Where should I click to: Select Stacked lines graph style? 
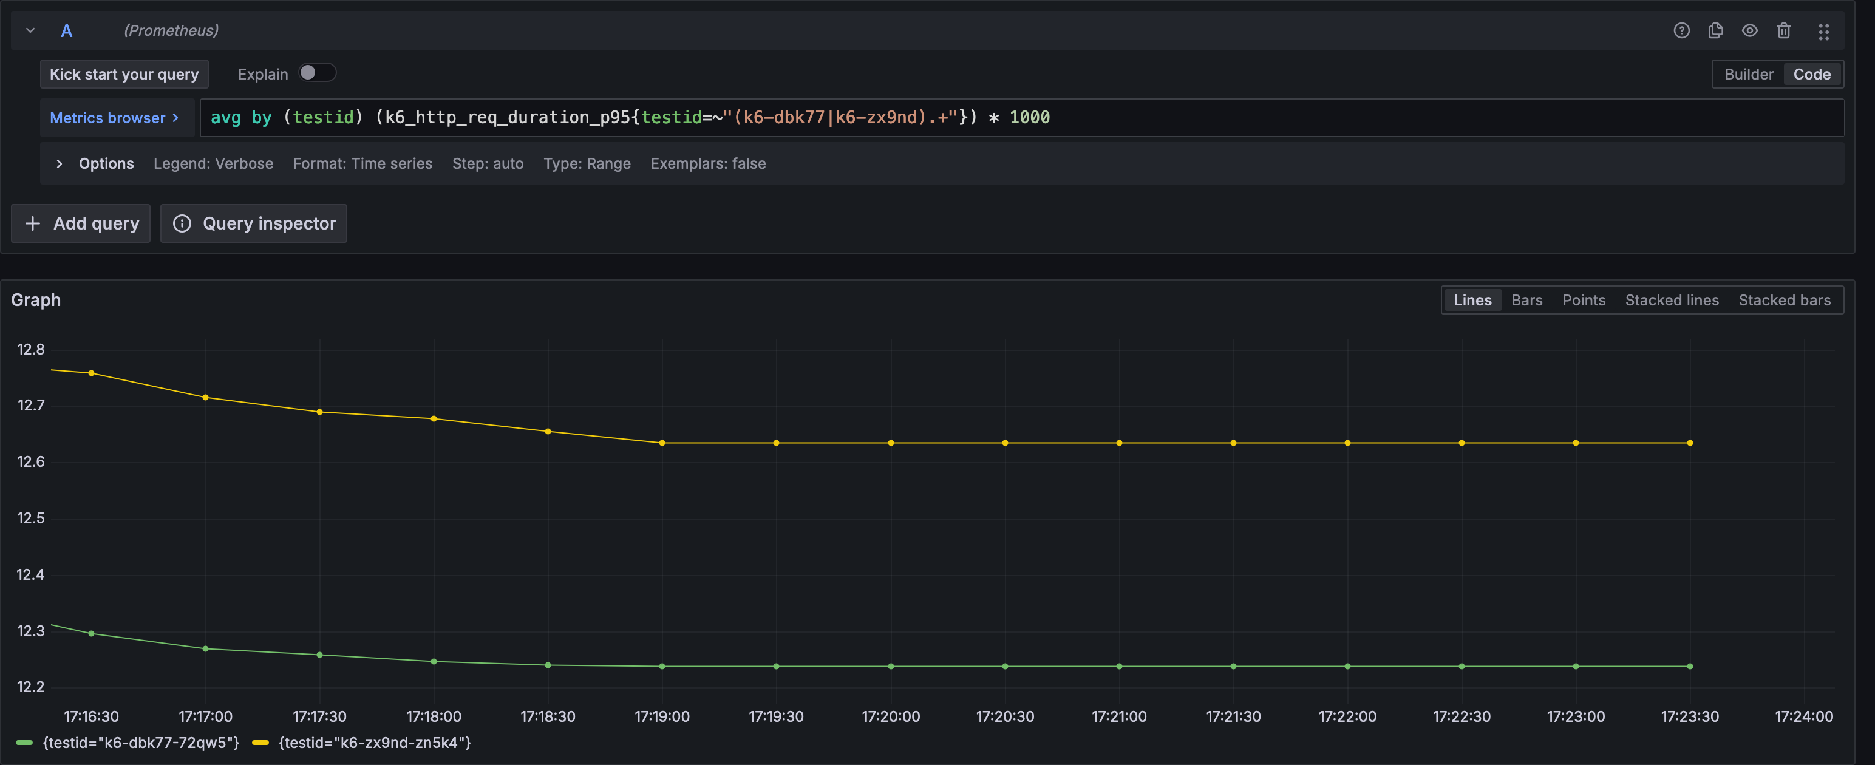(1671, 300)
